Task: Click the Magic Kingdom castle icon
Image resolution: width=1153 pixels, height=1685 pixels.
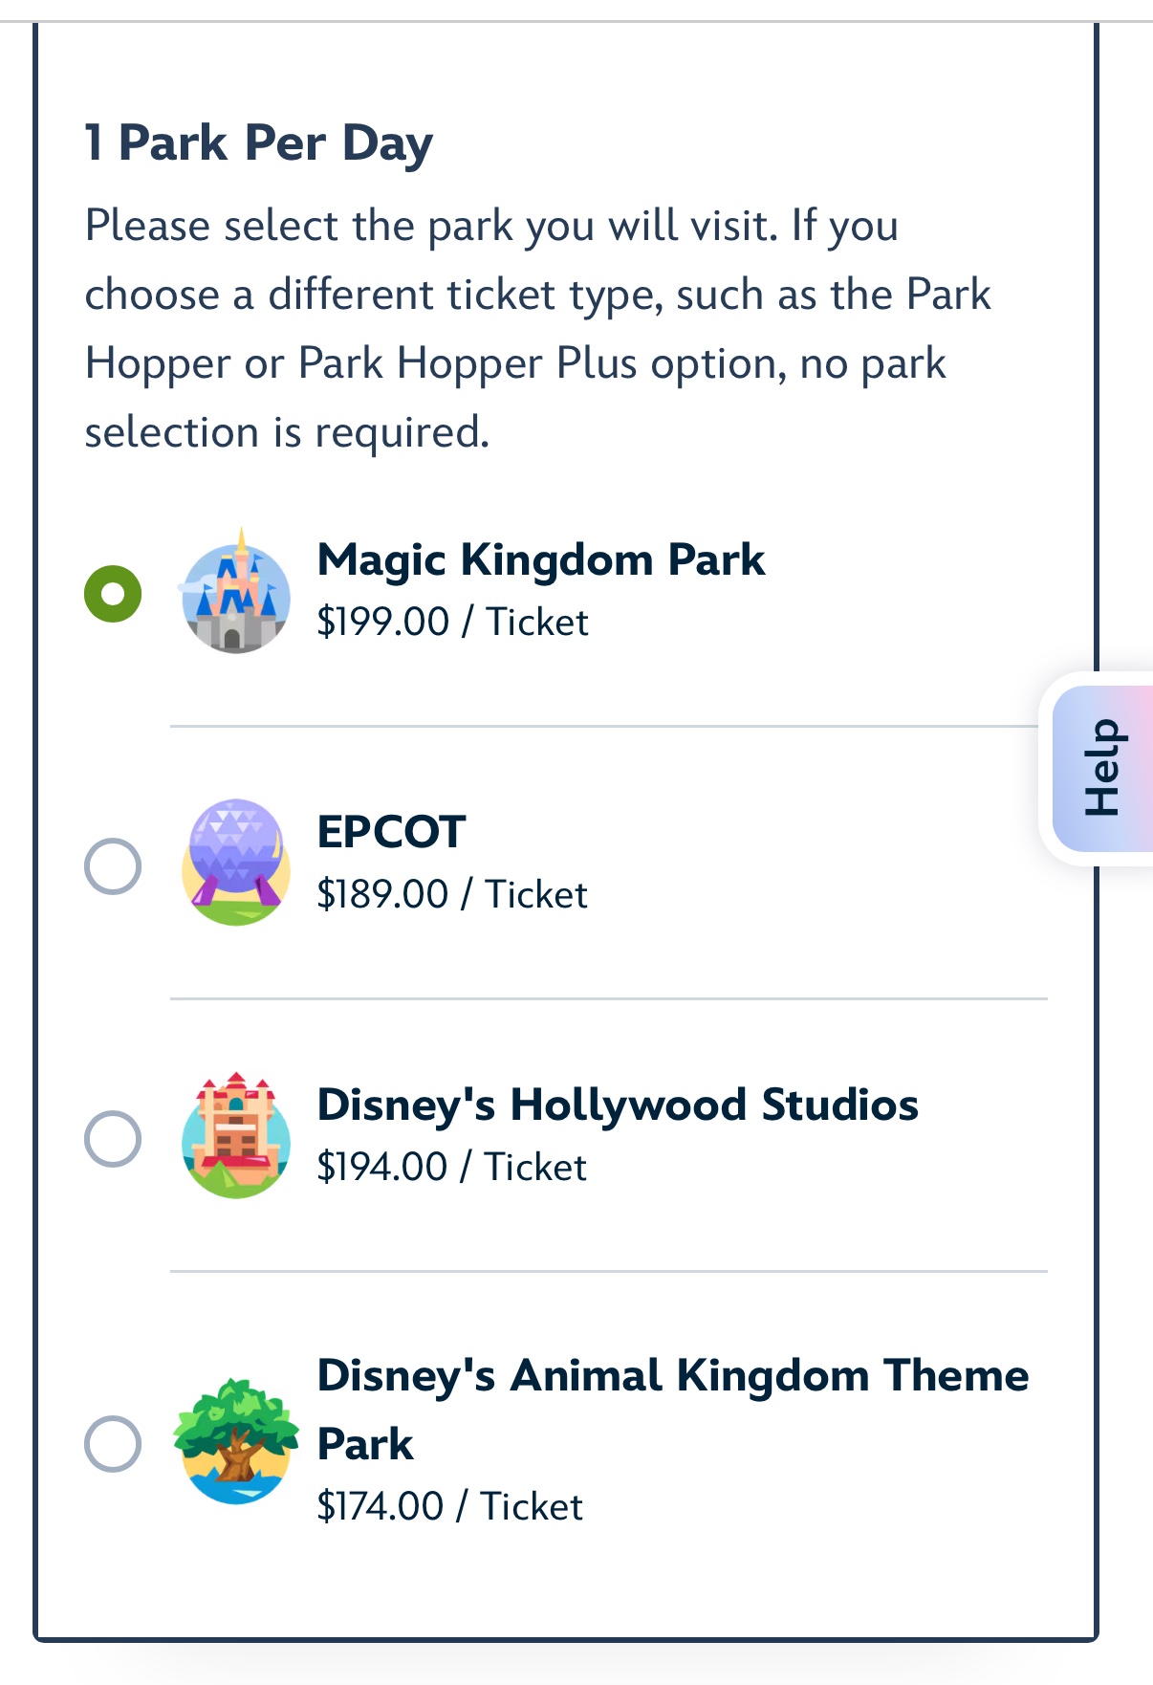Action: click(235, 590)
